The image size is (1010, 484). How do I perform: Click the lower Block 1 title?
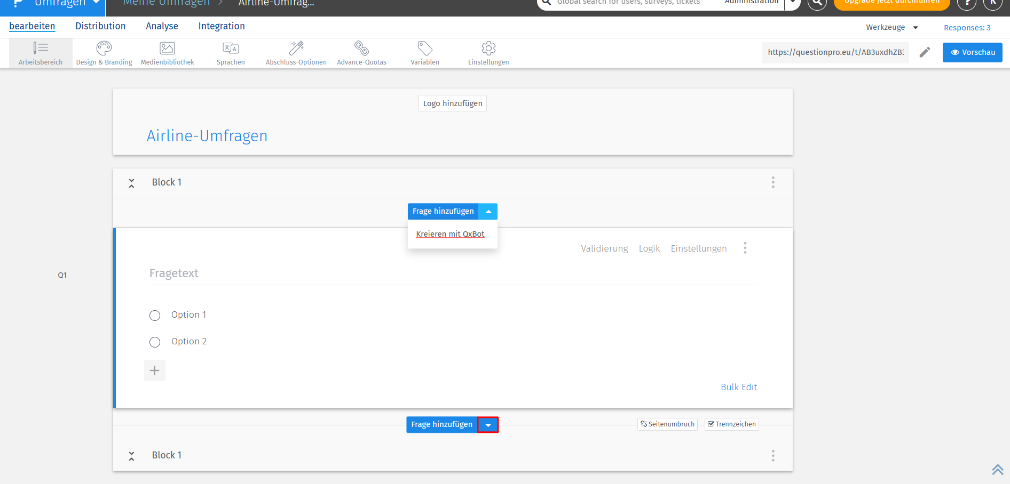click(x=167, y=455)
